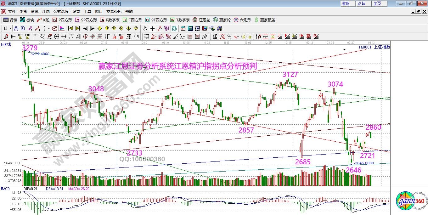
Task: Open the small triangle dropdown near 1A0001
Action: tap(345, 49)
